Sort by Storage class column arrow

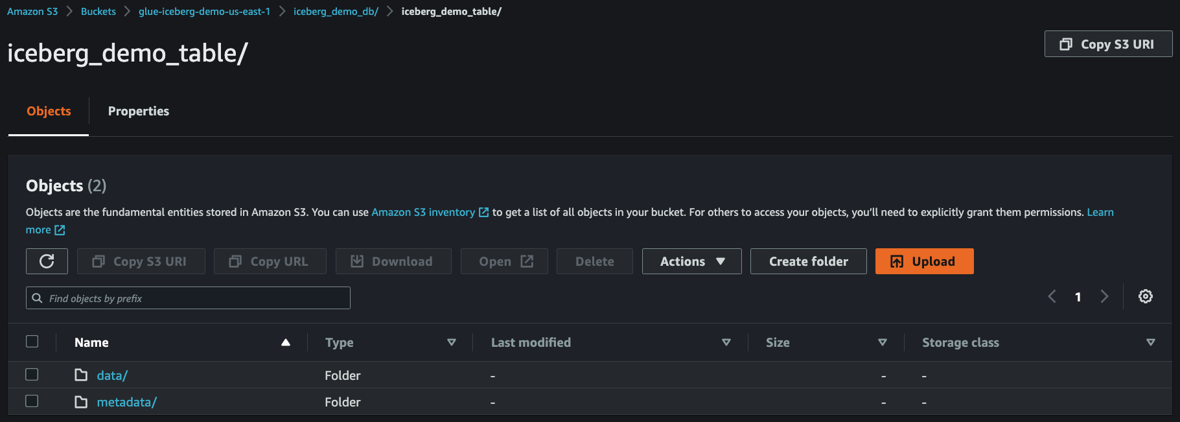[1151, 342]
